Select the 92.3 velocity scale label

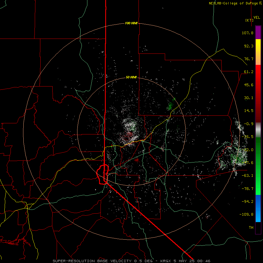pos(249,46)
